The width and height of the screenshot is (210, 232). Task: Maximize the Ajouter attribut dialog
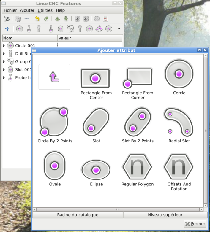tap(200, 50)
